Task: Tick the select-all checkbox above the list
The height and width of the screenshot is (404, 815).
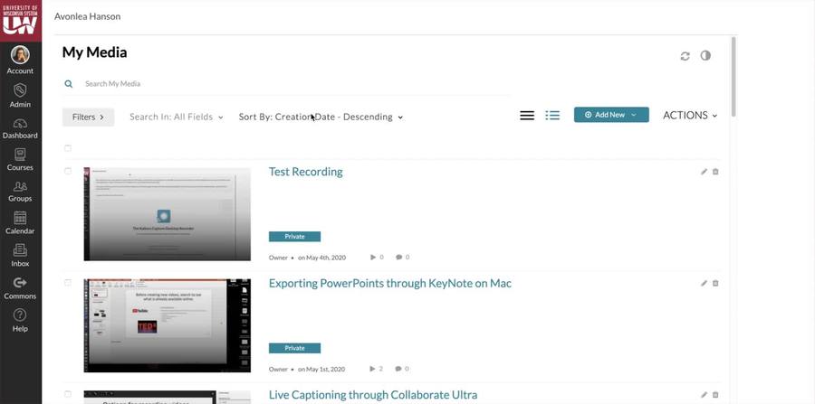Action: click(x=68, y=148)
